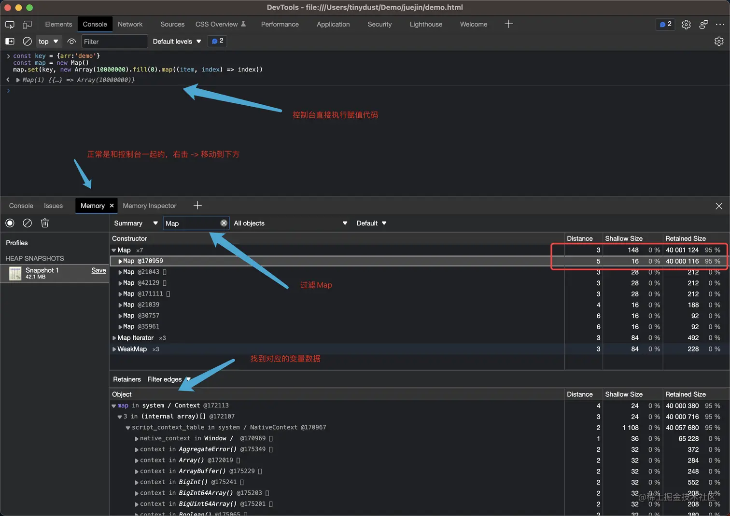Open the CSS Overview tab
This screenshot has width=730, height=516.
point(220,24)
